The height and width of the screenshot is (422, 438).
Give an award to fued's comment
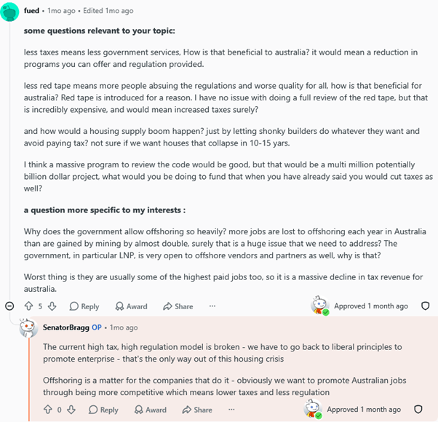pyautogui.click(x=131, y=306)
